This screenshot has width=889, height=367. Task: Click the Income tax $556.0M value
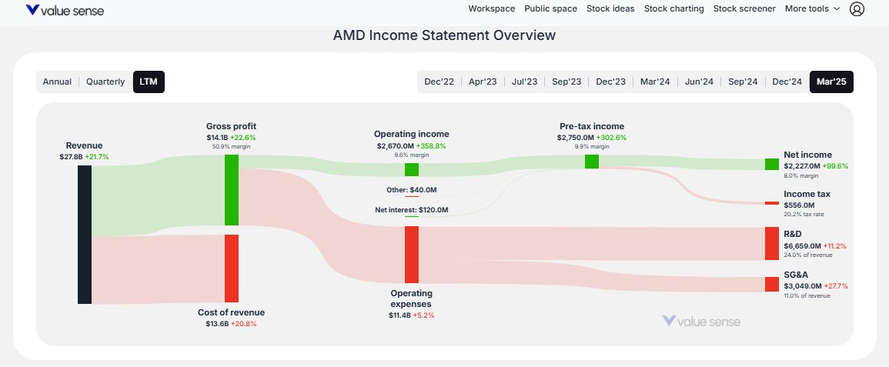tap(799, 205)
